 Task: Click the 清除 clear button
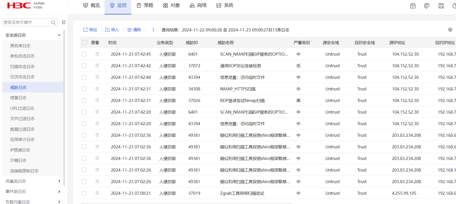click(134, 30)
